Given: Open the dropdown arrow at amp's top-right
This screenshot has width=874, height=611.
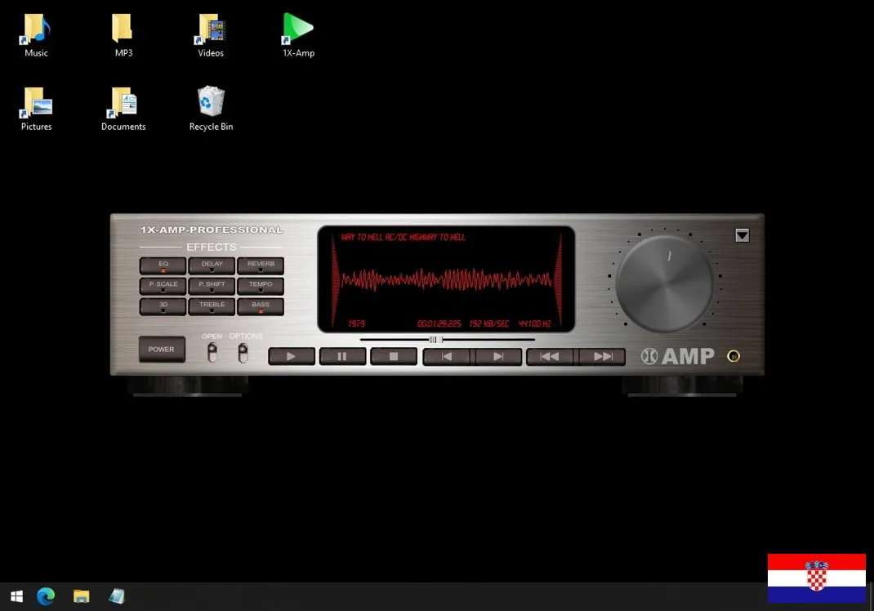Looking at the screenshot, I should coord(742,235).
